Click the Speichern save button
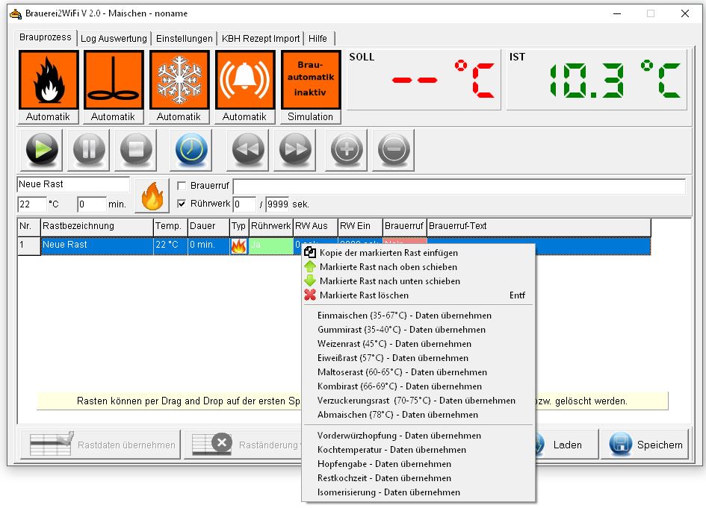Viewport: 706px width, 508px height. (x=646, y=445)
